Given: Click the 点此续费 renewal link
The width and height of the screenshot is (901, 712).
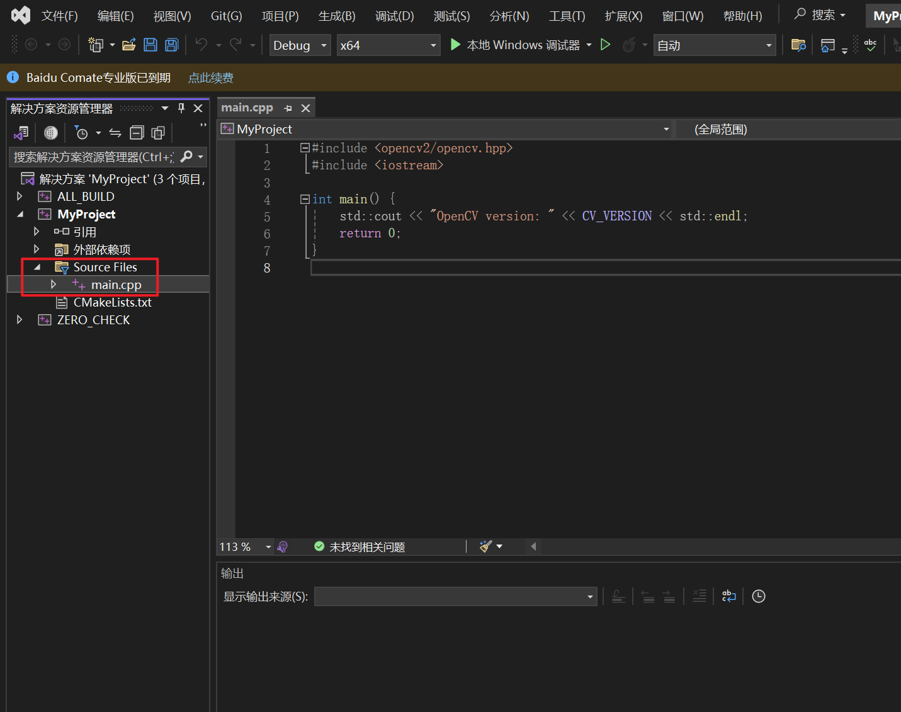Looking at the screenshot, I should pyautogui.click(x=211, y=77).
